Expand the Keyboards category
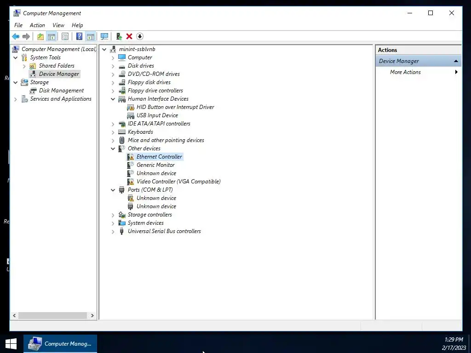 pyautogui.click(x=113, y=132)
